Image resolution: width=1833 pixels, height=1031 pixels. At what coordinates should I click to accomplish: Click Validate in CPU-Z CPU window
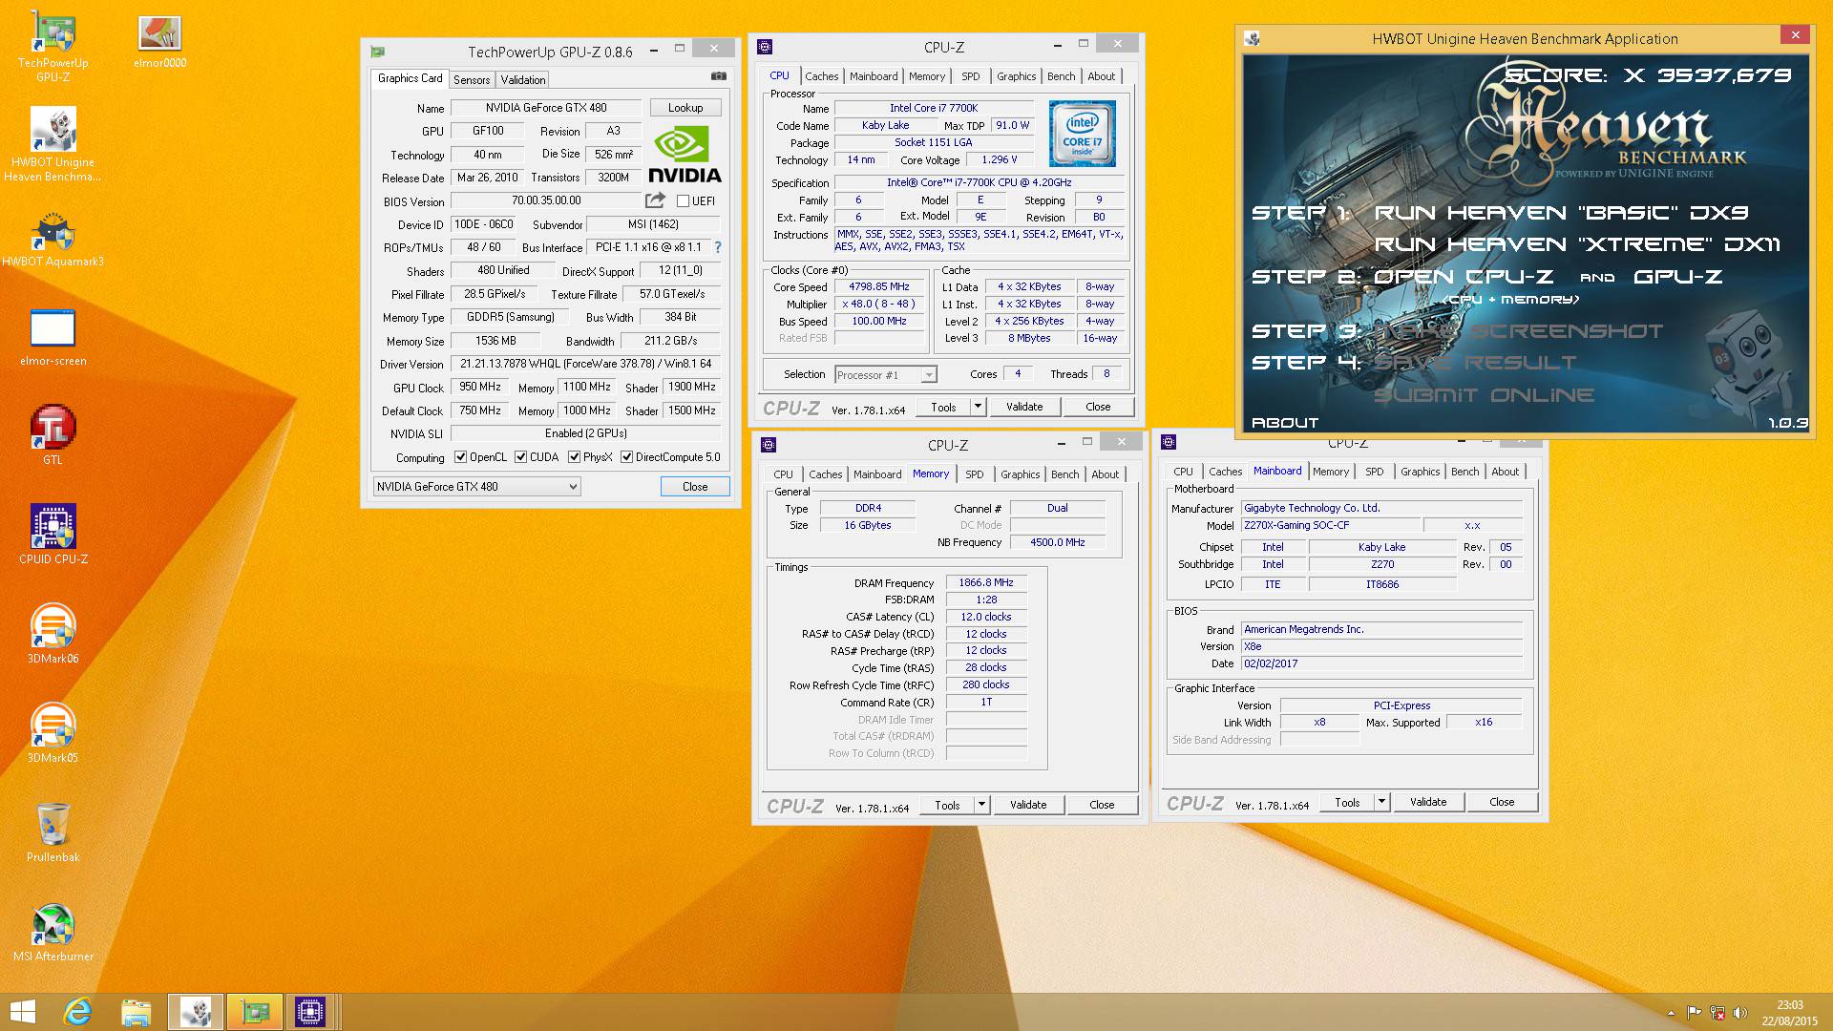(1024, 407)
